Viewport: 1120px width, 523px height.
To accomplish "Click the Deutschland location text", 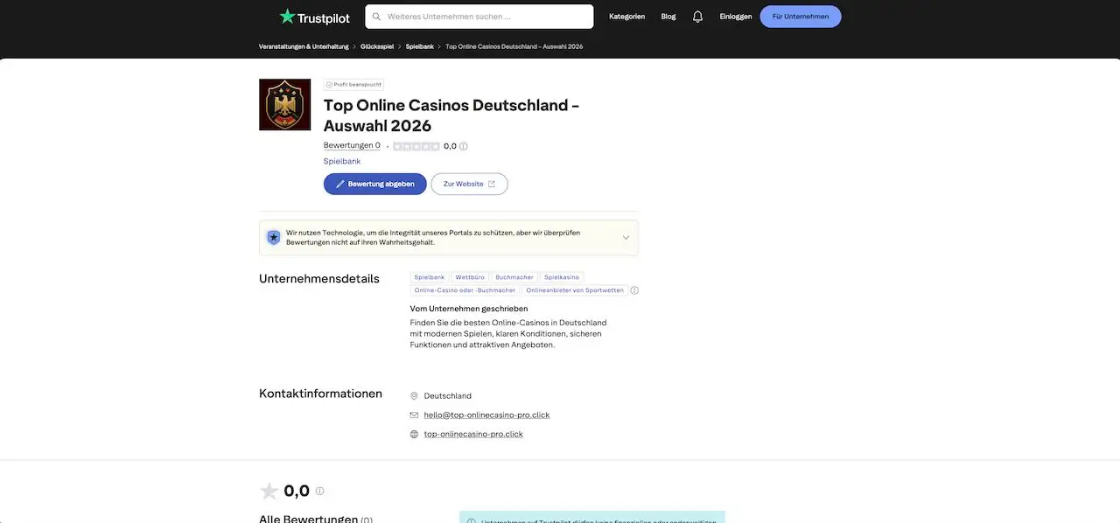I will (x=448, y=396).
